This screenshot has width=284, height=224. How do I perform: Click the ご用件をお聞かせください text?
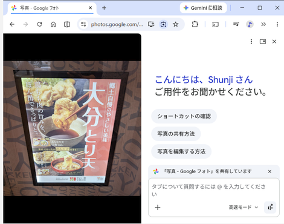point(211,92)
